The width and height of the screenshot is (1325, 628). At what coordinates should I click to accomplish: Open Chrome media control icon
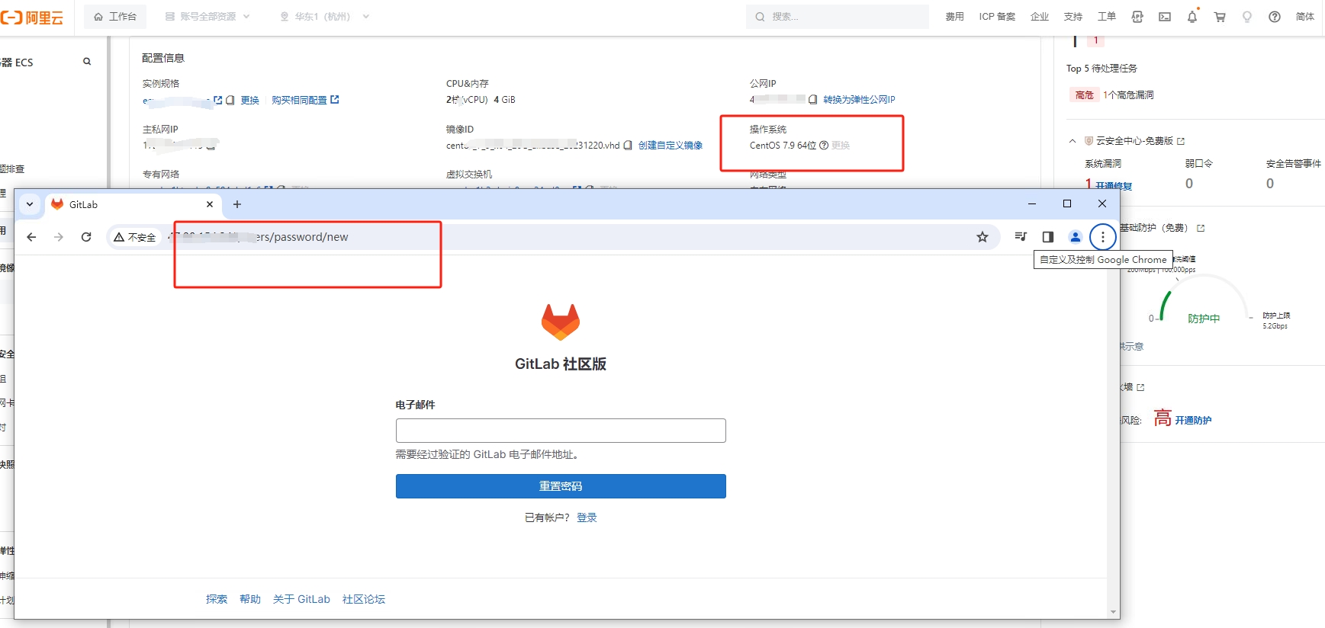[1021, 237]
